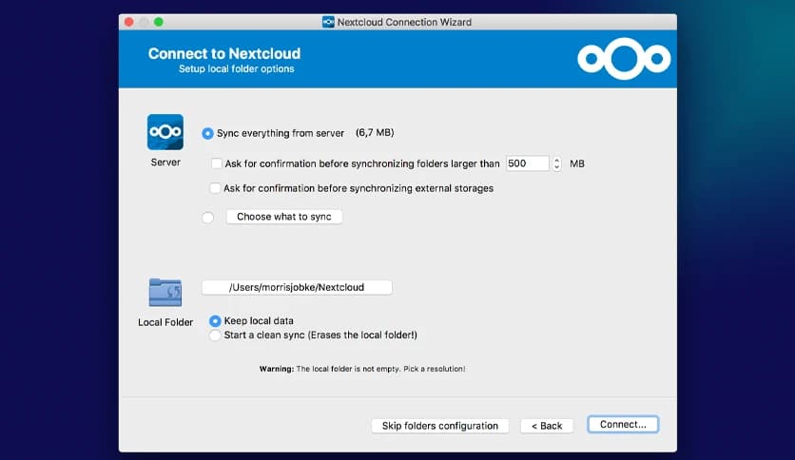Go back with the < Back button
The height and width of the screenshot is (460, 795).
pyautogui.click(x=547, y=426)
